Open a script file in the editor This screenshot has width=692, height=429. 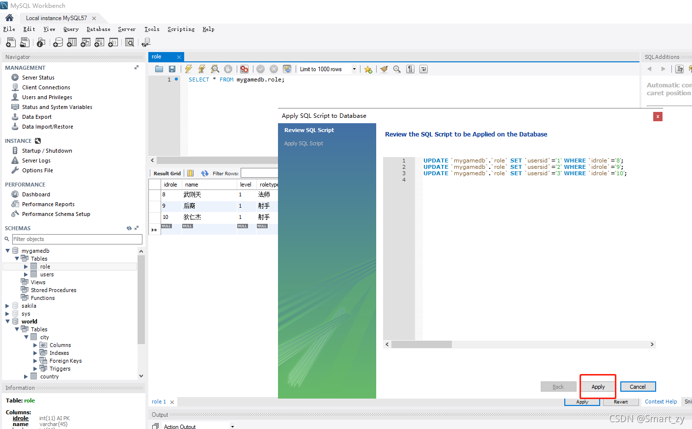coord(159,69)
